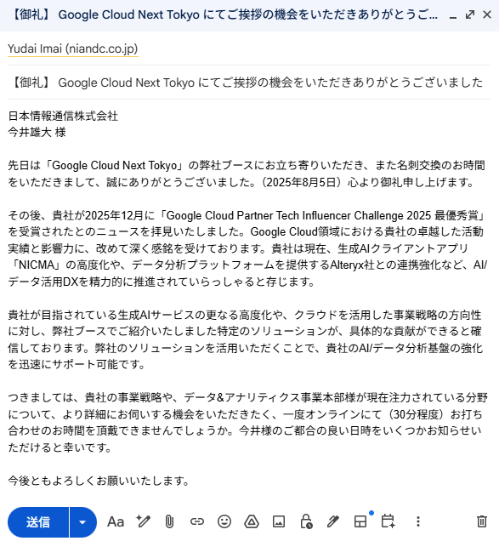Minimize the compose window via header dash
This screenshot has height=541, width=499.
pos(453,15)
